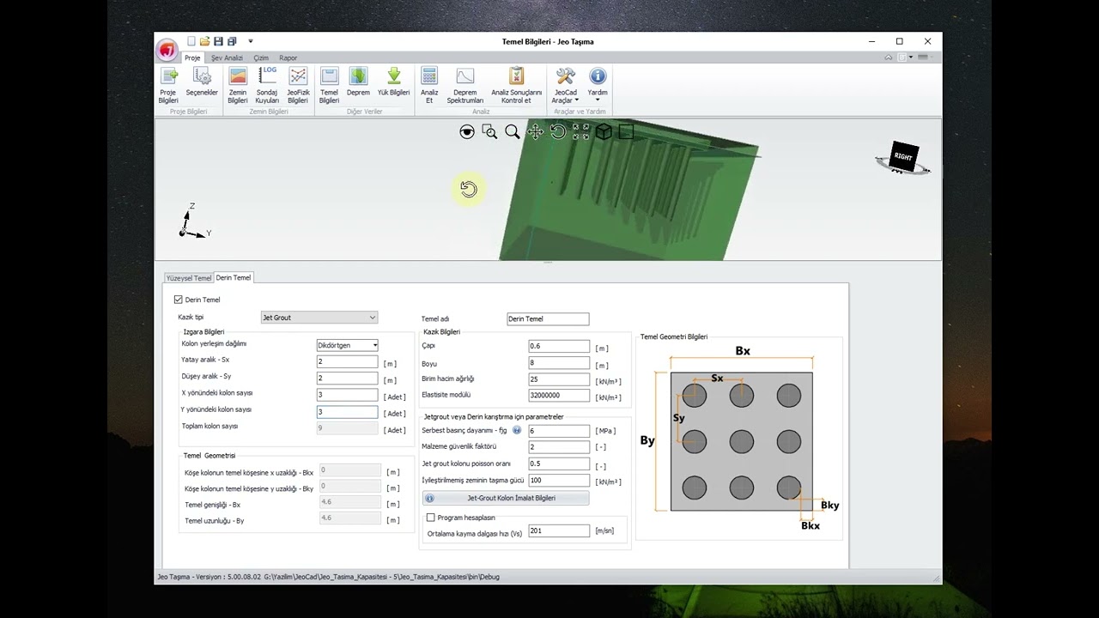Open Seçenekler options tool
Image resolution: width=1099 pixels, height=618 pixels.
[202, 82]
